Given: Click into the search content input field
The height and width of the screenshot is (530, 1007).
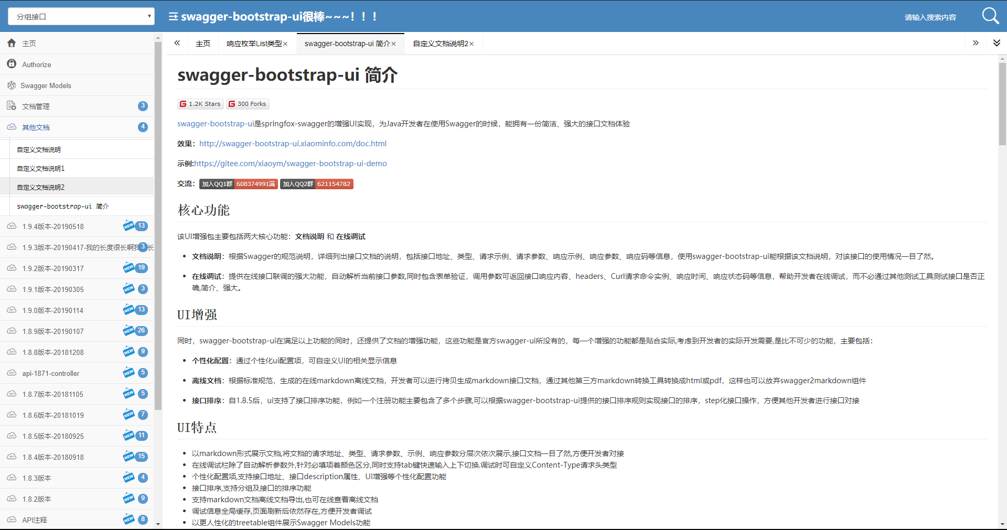Looking at the screenshot, I should click(x=930, y=17).
